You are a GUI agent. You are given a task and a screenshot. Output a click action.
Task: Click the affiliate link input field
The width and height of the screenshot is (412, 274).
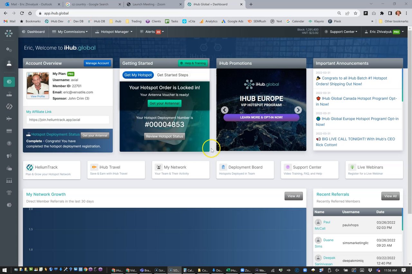click(x=68, y=119)
